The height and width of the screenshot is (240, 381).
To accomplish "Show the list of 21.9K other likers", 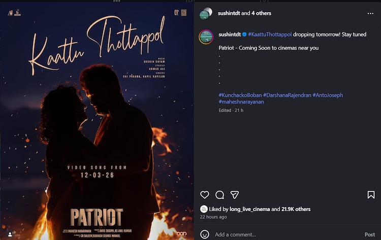I will (296, 209).
